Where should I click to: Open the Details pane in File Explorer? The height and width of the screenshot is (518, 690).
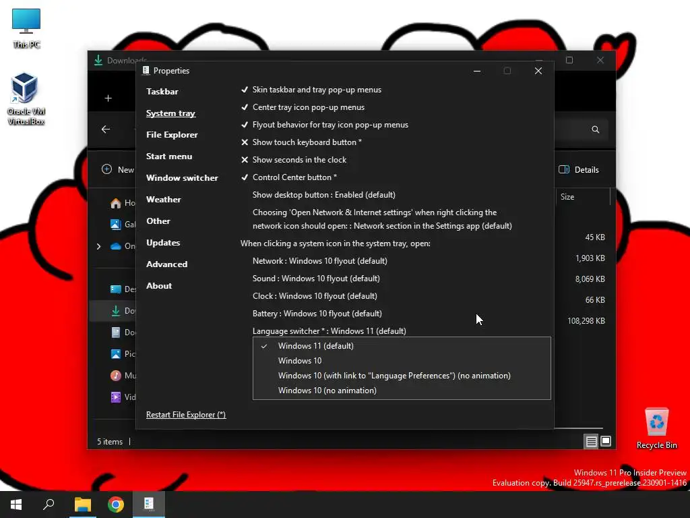tap(579, 169)
